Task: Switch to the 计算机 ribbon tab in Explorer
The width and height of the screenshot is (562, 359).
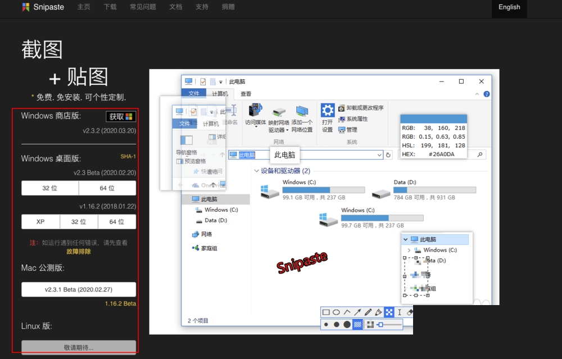Action: click(220, 93)
